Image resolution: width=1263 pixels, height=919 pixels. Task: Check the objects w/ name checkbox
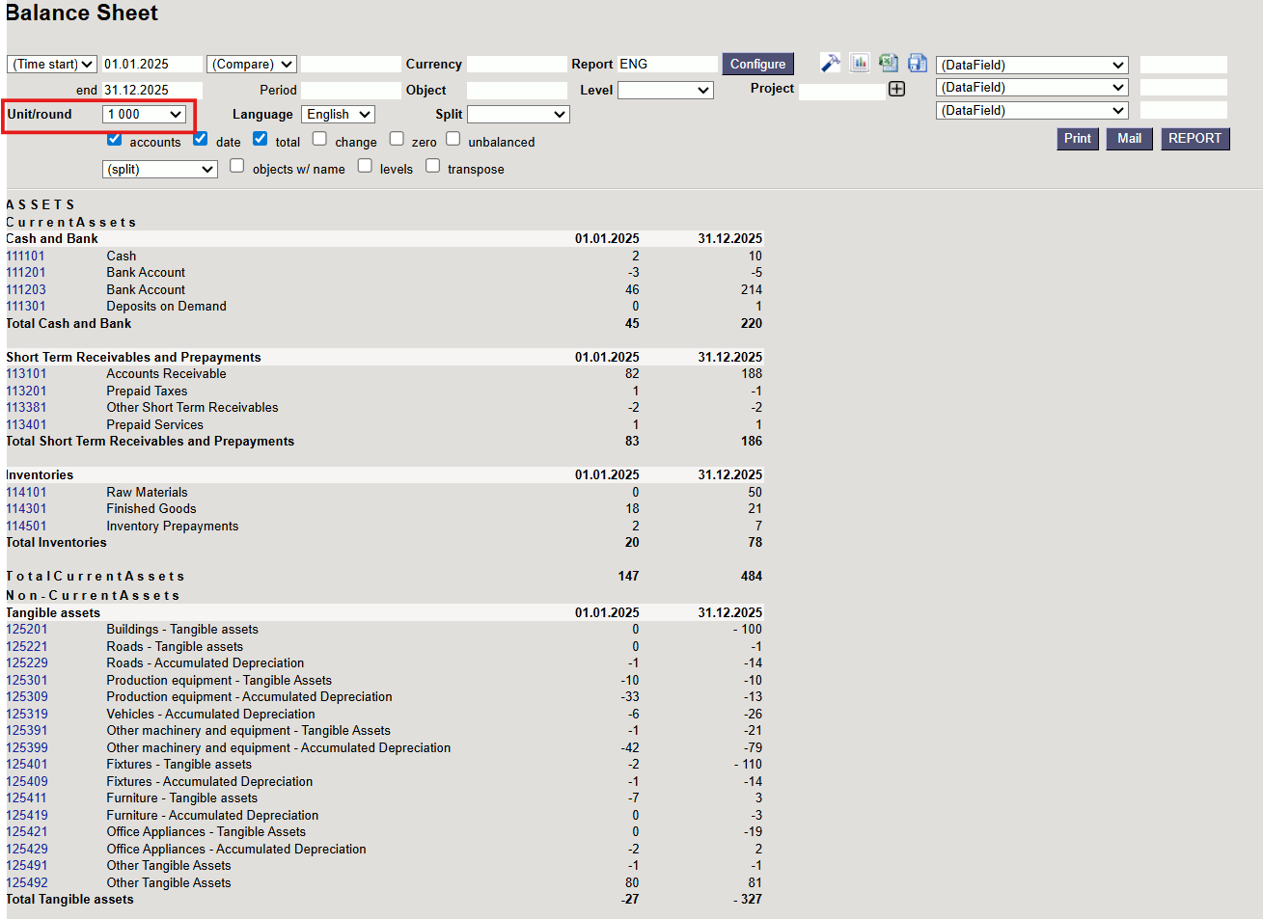click(237, 166)
